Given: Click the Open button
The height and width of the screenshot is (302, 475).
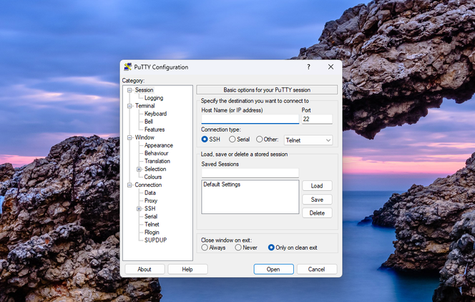Looking at the screenshot, I should tap(273, 269).
